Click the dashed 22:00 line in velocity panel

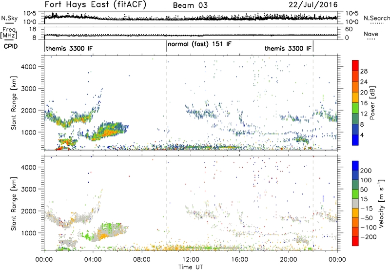click(x=313, y=203)
